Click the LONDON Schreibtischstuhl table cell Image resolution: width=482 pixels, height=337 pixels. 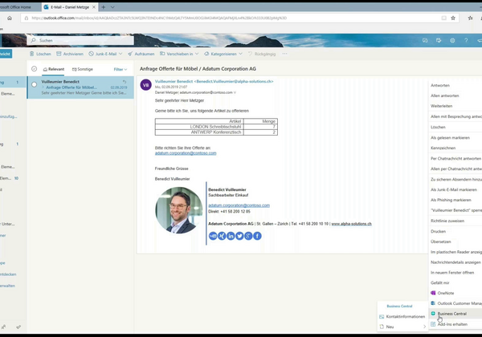point(199,127)
